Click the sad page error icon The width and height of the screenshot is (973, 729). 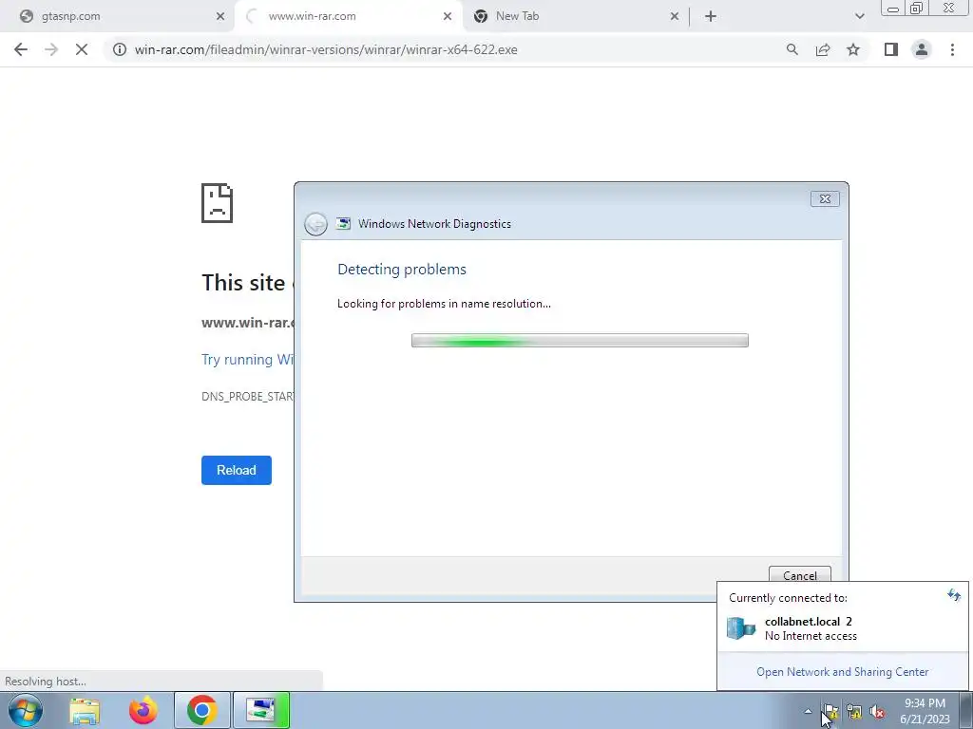coord(218,203)
